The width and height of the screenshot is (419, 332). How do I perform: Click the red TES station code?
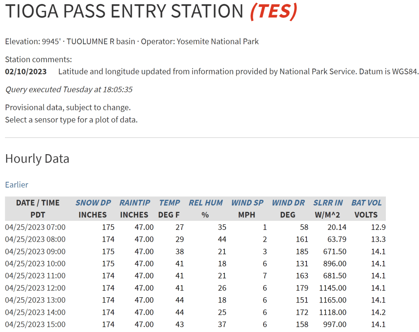tap(273, 12)
